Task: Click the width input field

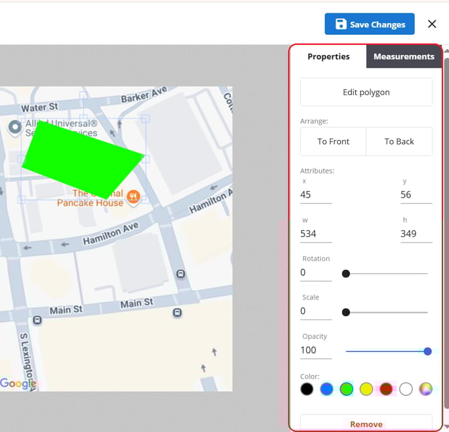Action: coord(316,234)
